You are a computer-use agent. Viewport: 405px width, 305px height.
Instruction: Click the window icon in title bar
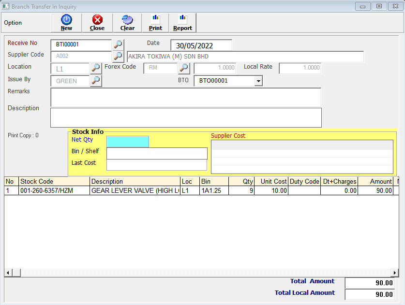pyautogui.click(x=5, y=6)
